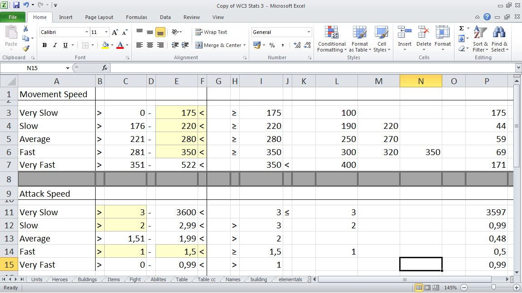Click the Wrap Text button
This screenshot has height=293, width=522.
point(211,32)
